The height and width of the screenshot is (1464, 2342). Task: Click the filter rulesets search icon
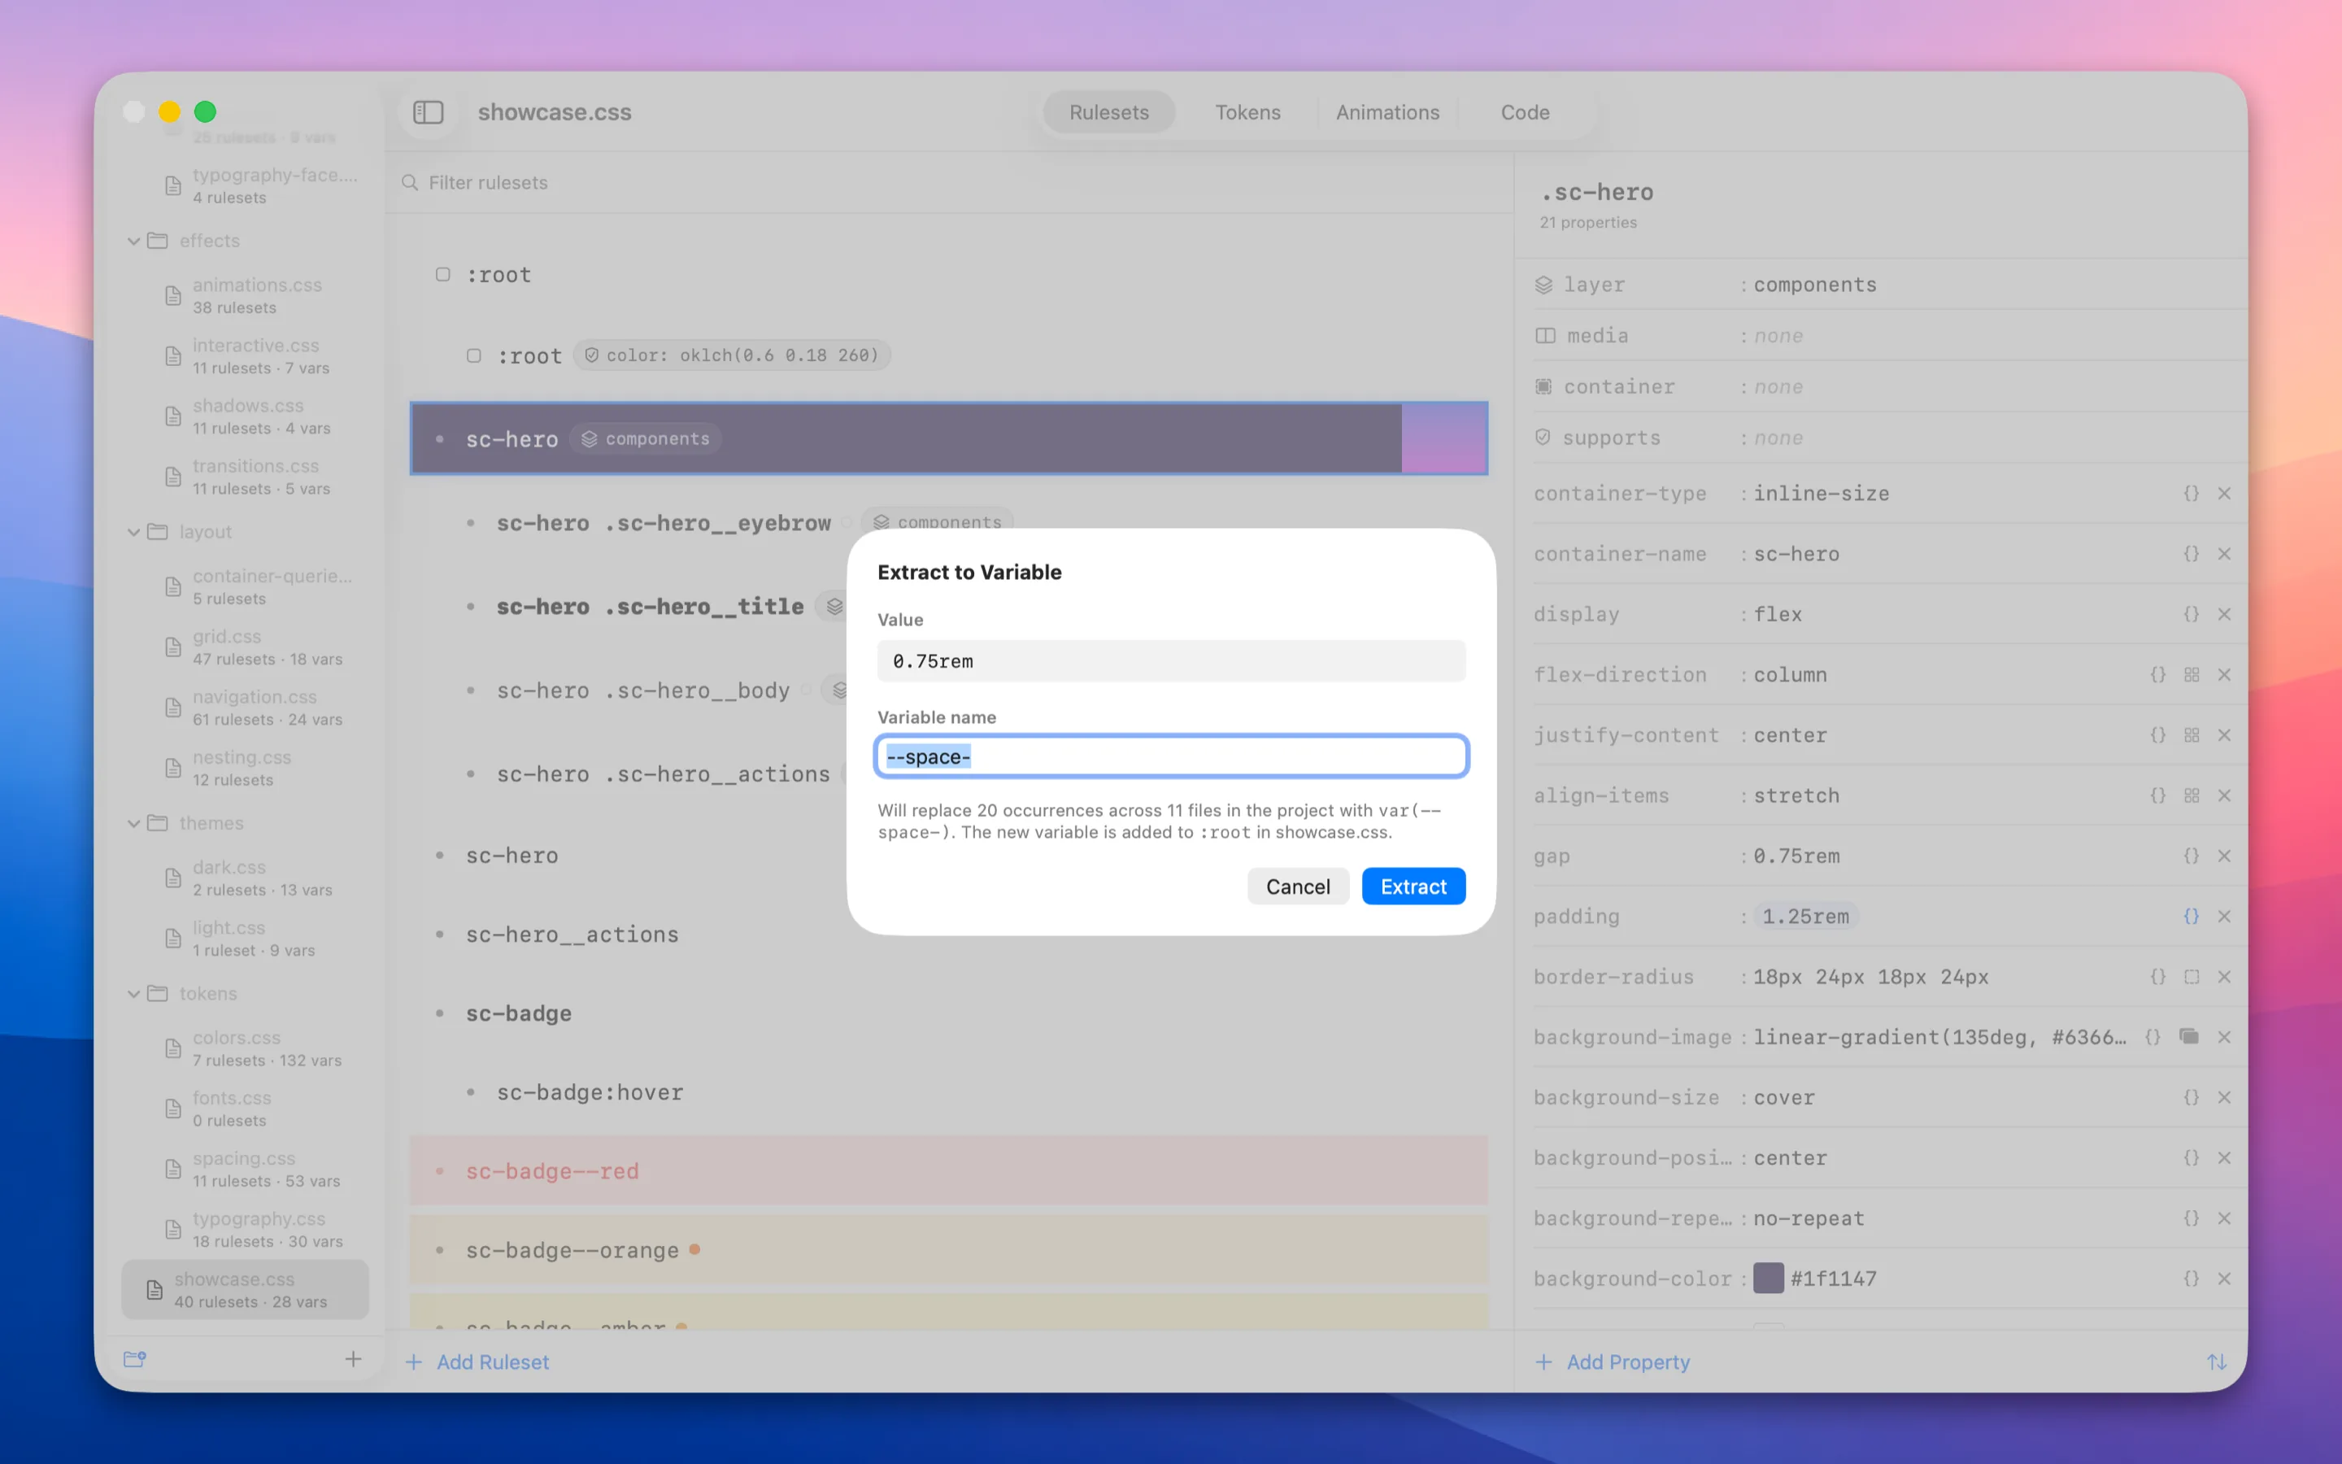(411, 183)
